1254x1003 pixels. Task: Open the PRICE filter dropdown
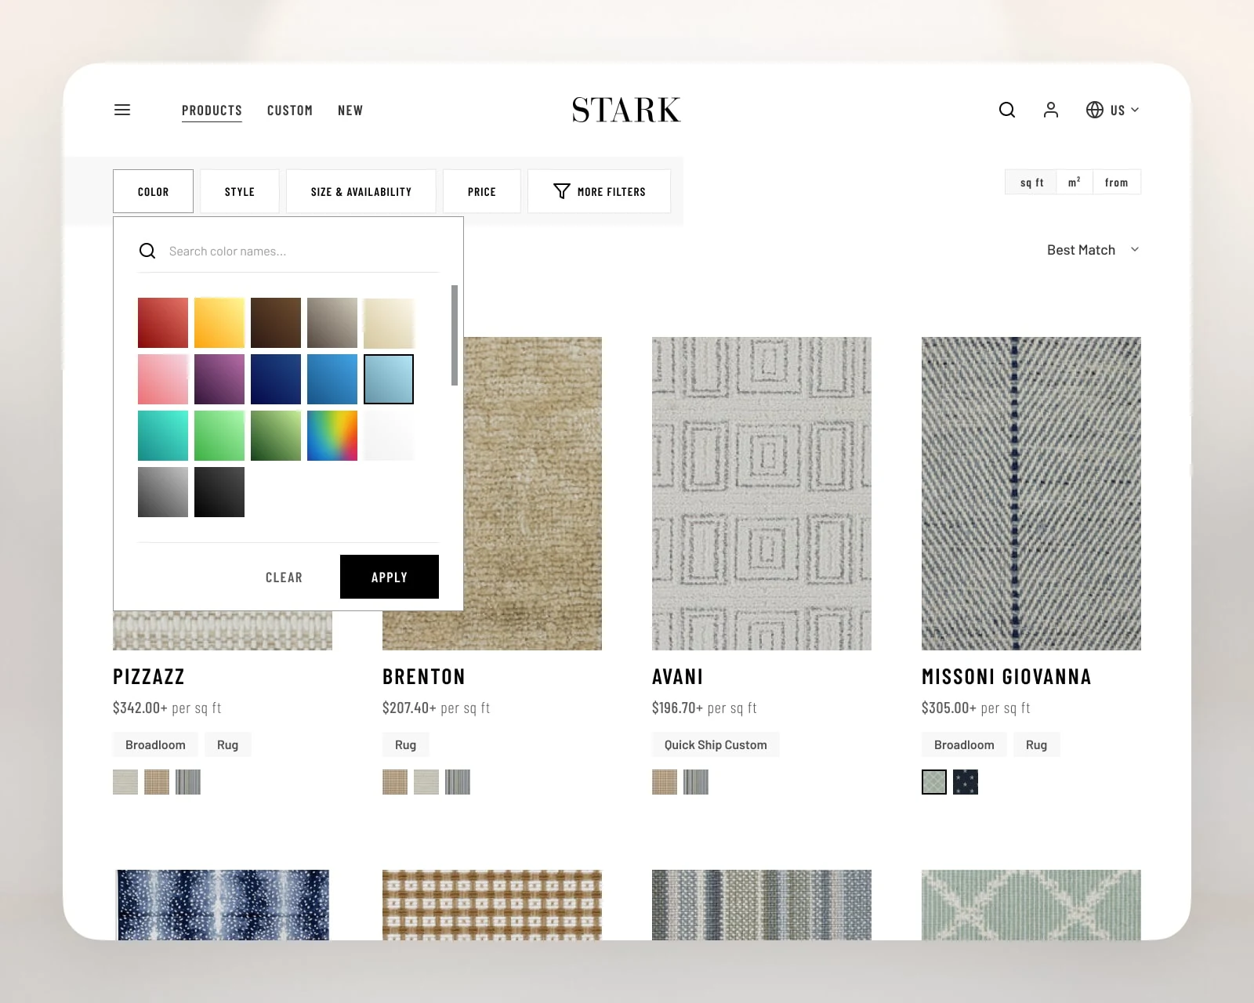pyautogui.click(x=482, y=191)
